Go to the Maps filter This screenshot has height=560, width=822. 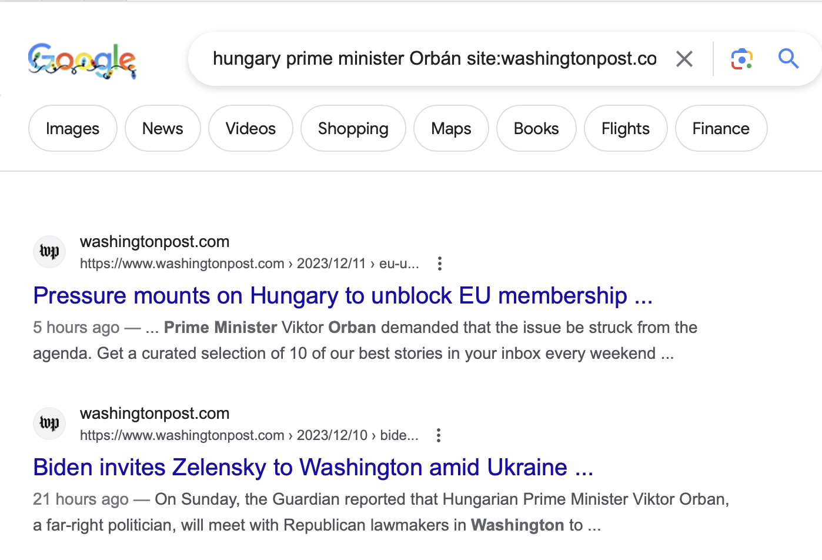click(451, 128)
